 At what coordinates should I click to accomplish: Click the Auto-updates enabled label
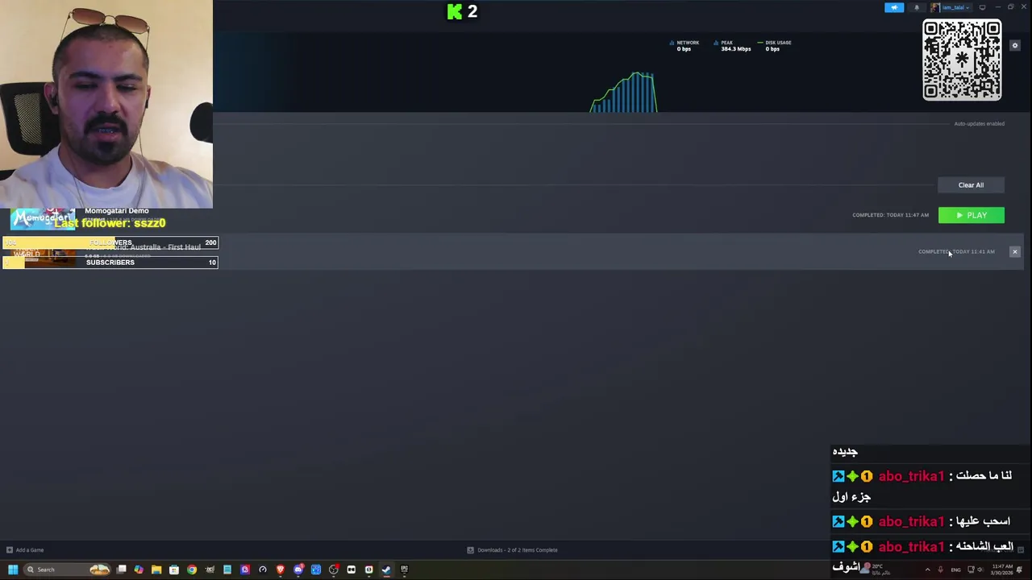tap(979, 124)
